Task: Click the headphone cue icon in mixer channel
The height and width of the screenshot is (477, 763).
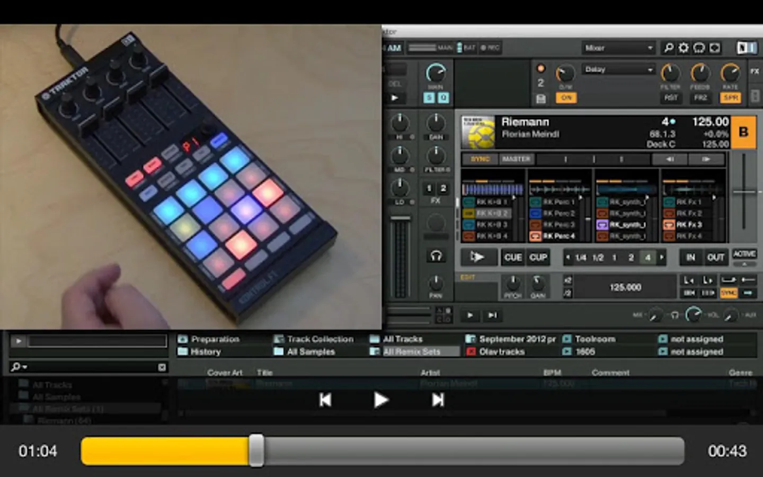Action: click(x=436, y=257)
